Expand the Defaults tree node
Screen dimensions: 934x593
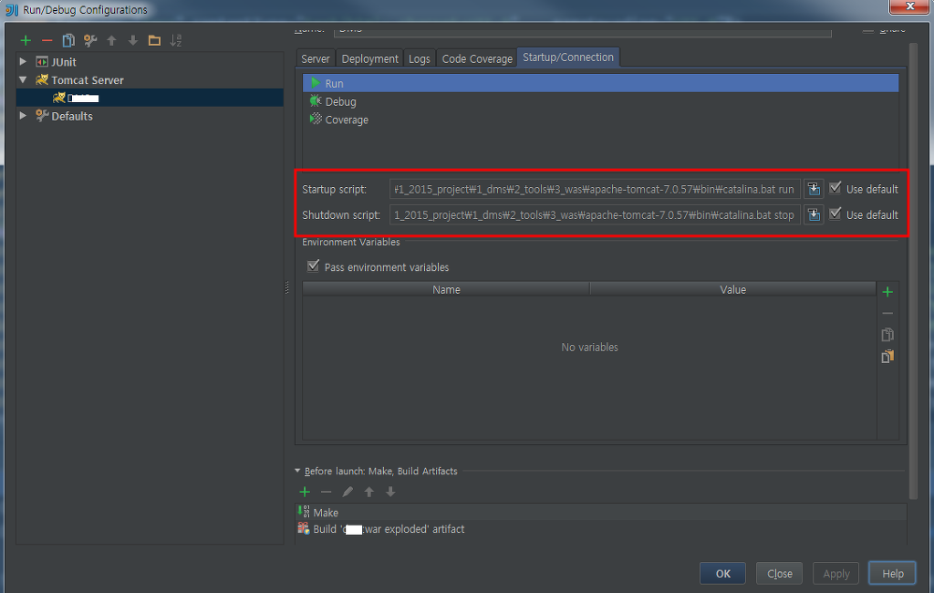point(23,115)
